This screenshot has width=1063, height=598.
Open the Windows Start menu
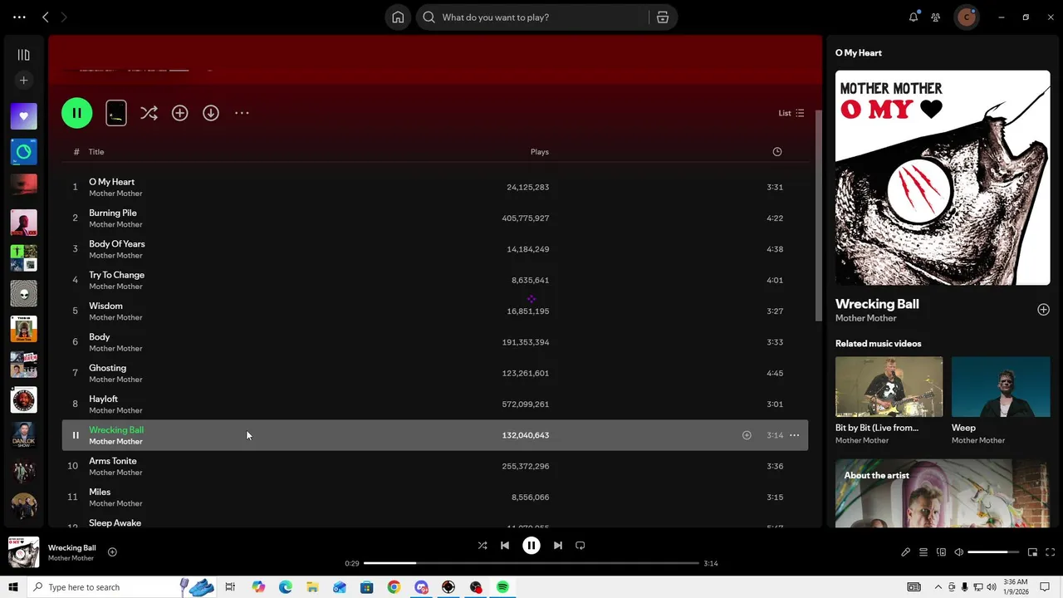click(x=12, y=587)
